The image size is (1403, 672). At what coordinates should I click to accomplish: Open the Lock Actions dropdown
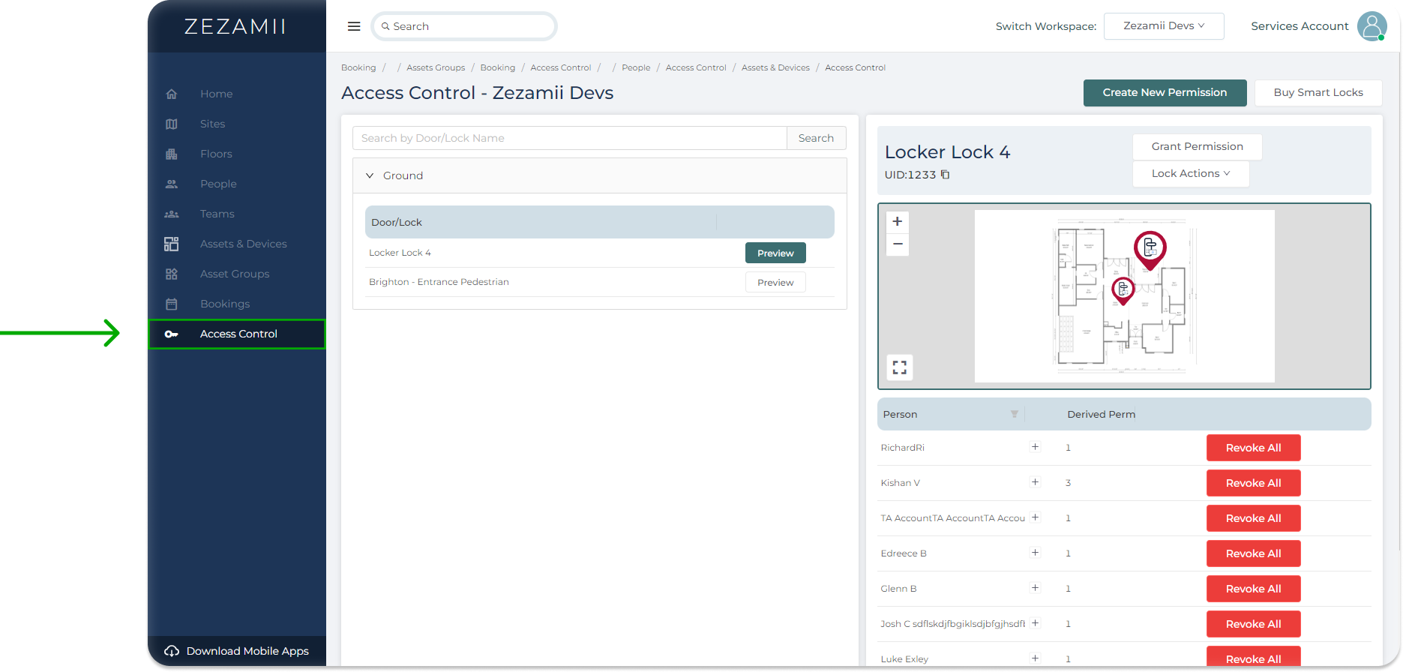(1191, 173)
